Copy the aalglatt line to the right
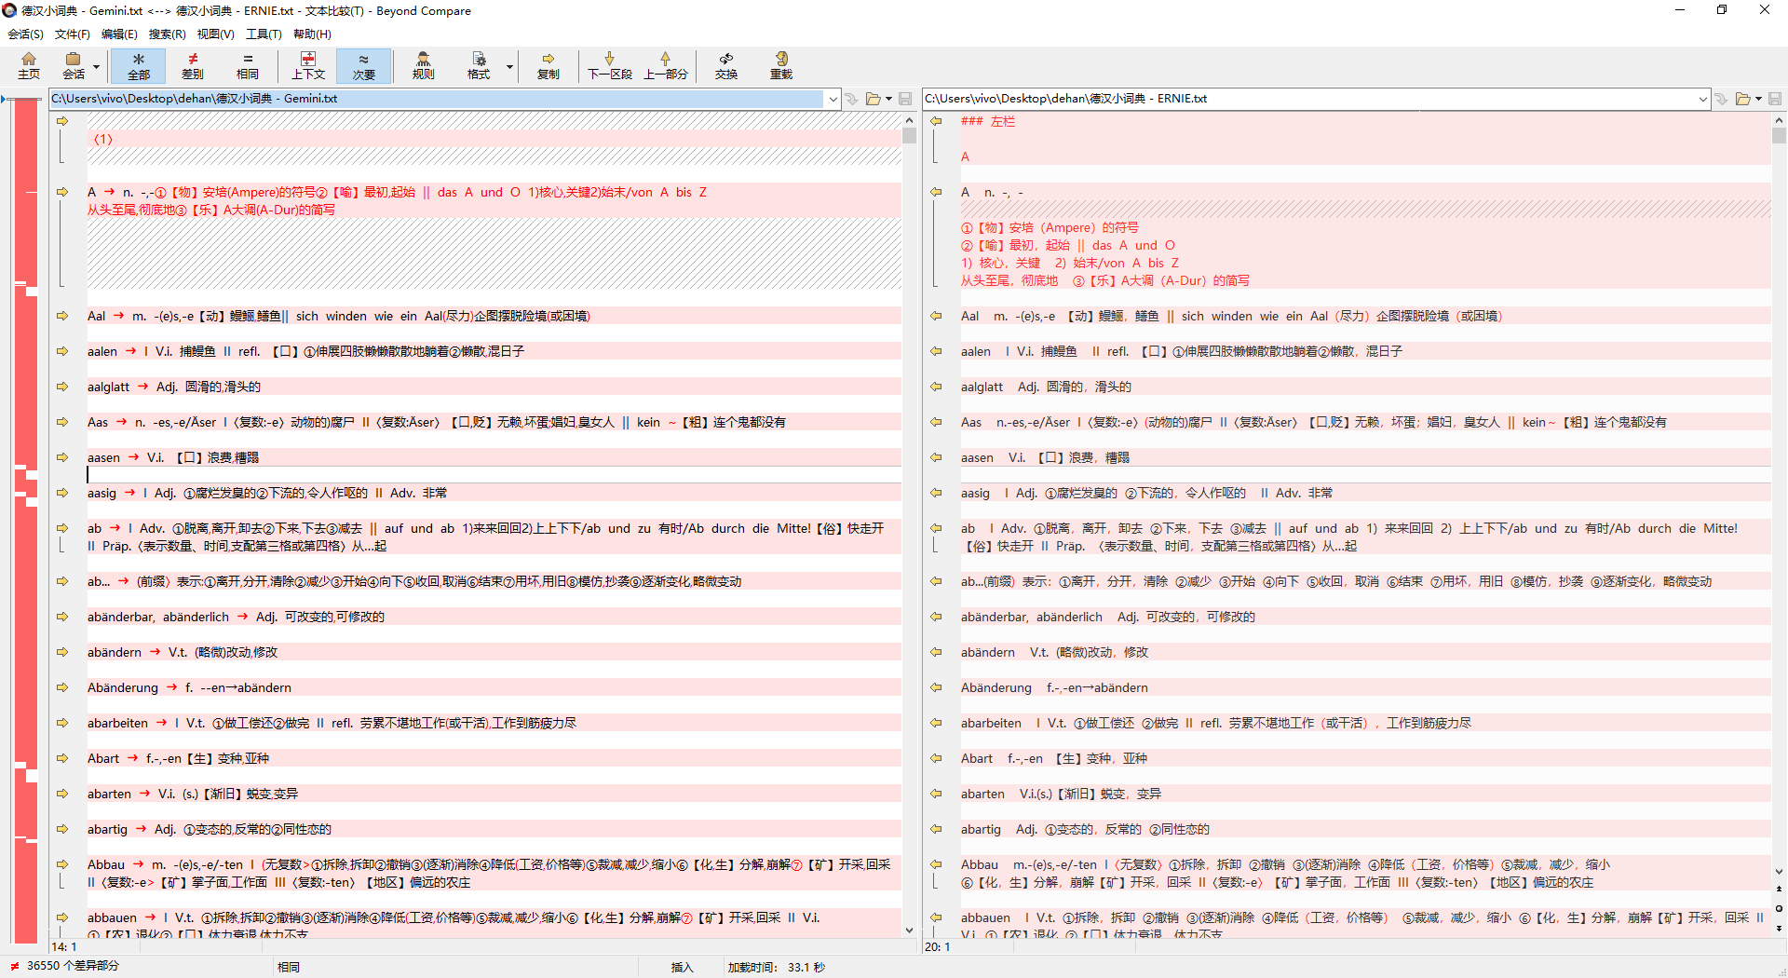Viewport: 1788px width, 978px height. coord(62,387)
